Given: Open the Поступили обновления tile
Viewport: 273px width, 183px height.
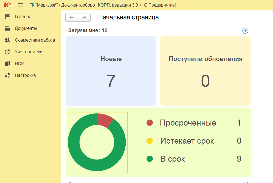Looking at the screenshot, I should tap(206, 71).
